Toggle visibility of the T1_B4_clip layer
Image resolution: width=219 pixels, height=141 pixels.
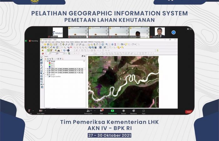click(x=48, y=72)
